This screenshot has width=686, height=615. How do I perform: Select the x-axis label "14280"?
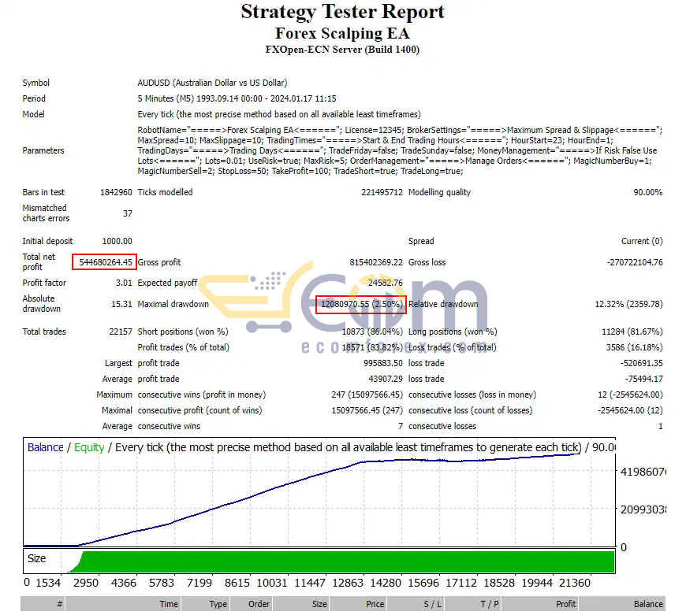pos(386,583)
